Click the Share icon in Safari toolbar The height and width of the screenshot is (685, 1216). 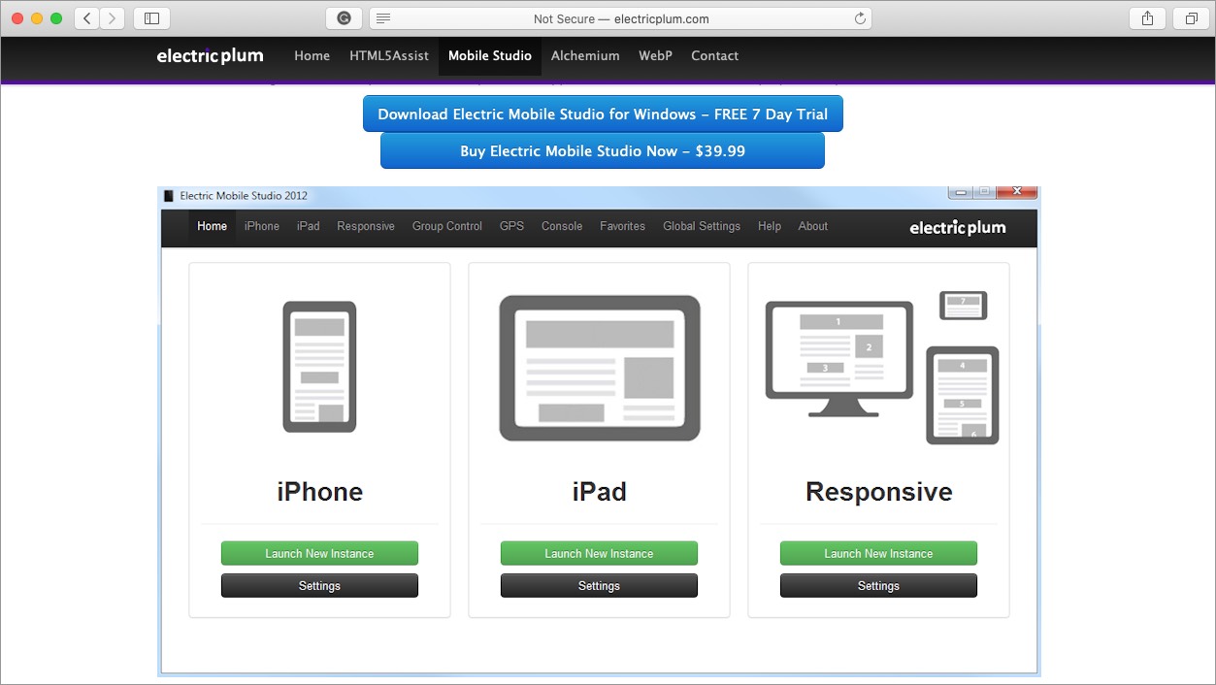pos(1146,17)
